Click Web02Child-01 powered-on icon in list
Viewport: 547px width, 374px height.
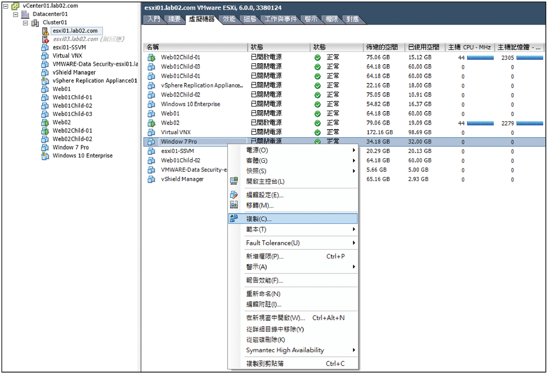point(151,57)
